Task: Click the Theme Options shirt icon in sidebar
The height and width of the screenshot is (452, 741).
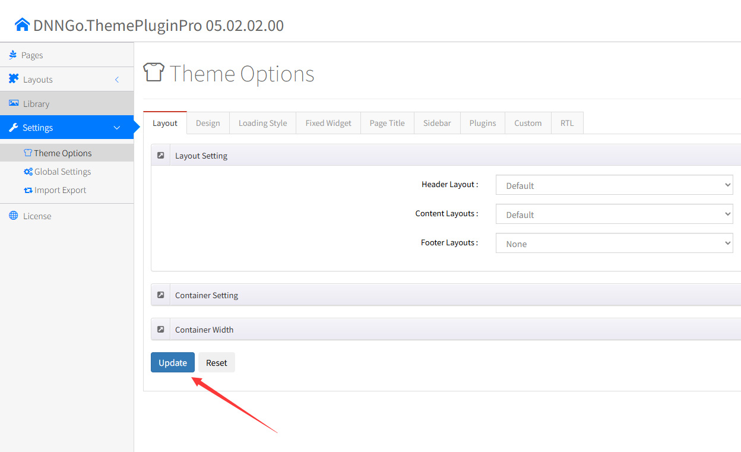Action: coord(28,153)
